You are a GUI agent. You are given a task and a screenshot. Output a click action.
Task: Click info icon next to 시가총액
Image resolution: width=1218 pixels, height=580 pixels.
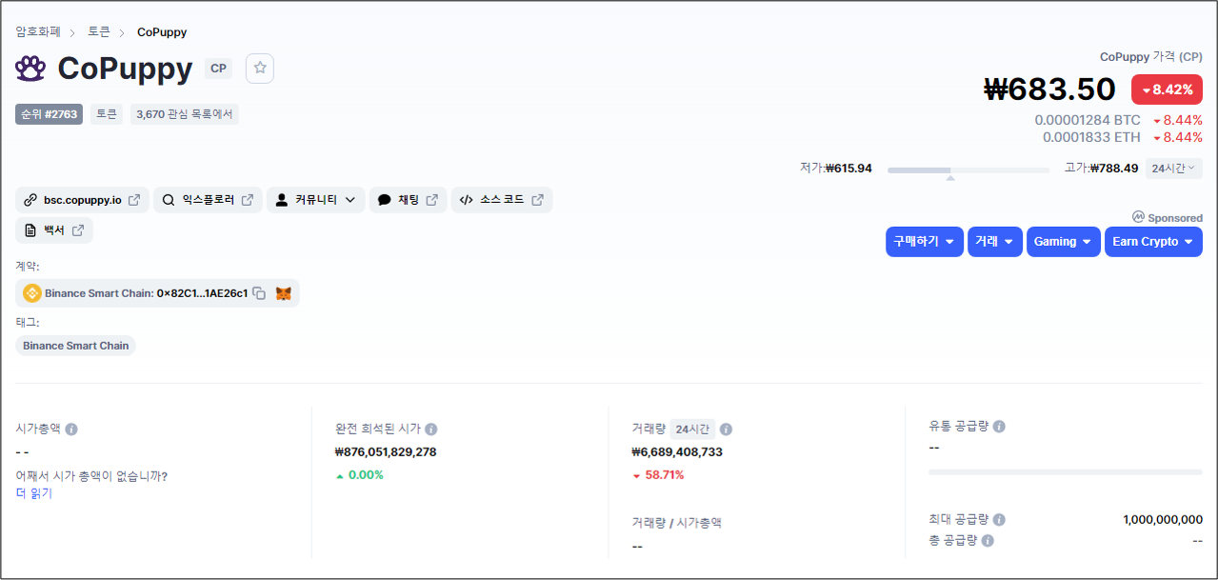point(71,430)
